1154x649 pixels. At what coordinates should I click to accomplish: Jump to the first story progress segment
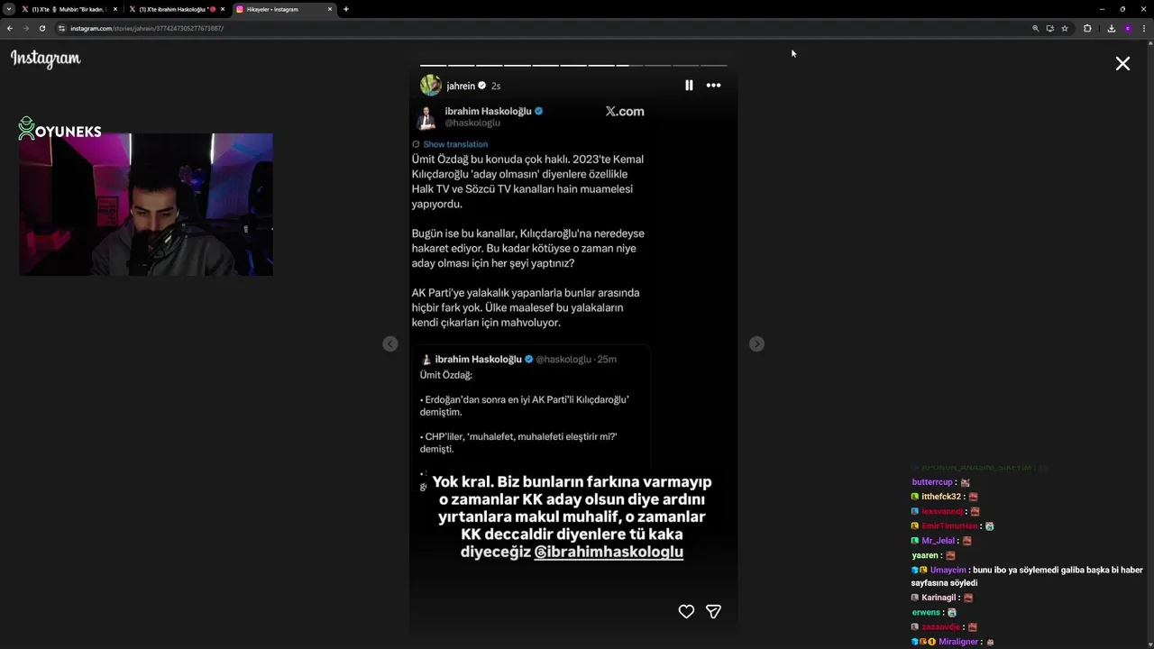pos(433,65)
